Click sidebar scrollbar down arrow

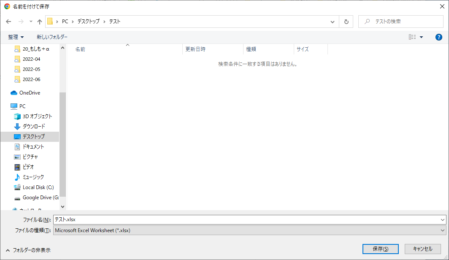click(63, 207)
